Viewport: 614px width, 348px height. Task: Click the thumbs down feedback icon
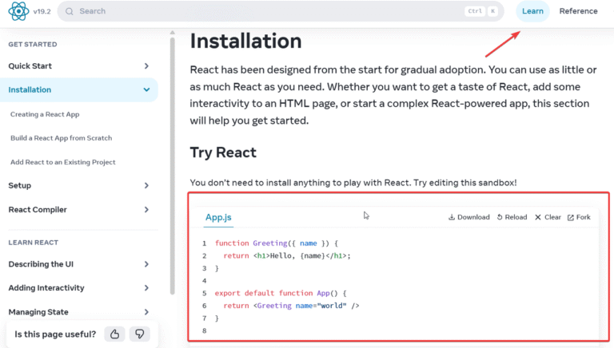140,334
